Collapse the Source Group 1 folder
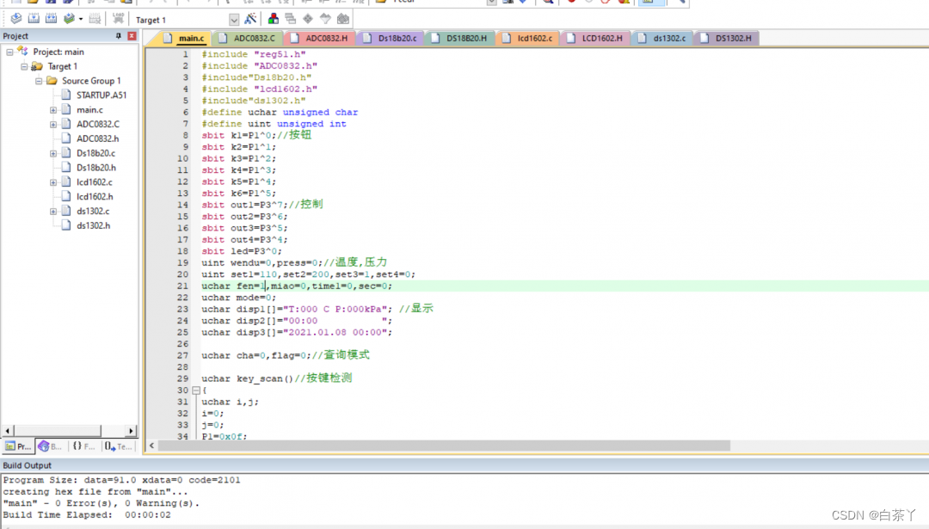Image resolution: width=929 pixels, height=529 pixels. point(39,81)
